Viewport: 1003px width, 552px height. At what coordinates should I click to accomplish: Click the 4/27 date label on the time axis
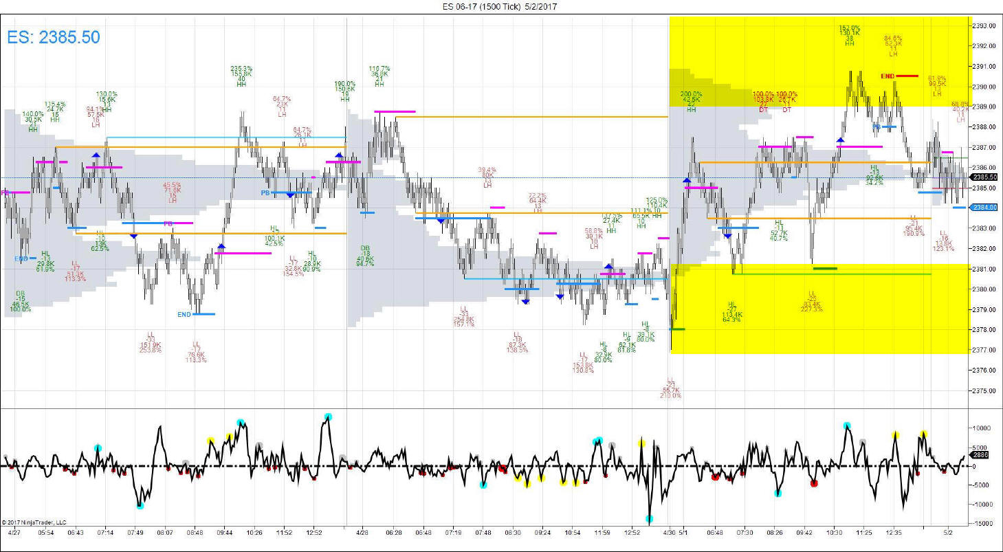point(13,533)
